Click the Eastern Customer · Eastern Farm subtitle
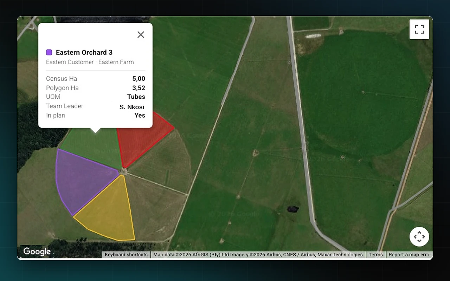Image resolution: width=450 pixels, height=281 pixels. pyautogui.click(x=90, y=62)
